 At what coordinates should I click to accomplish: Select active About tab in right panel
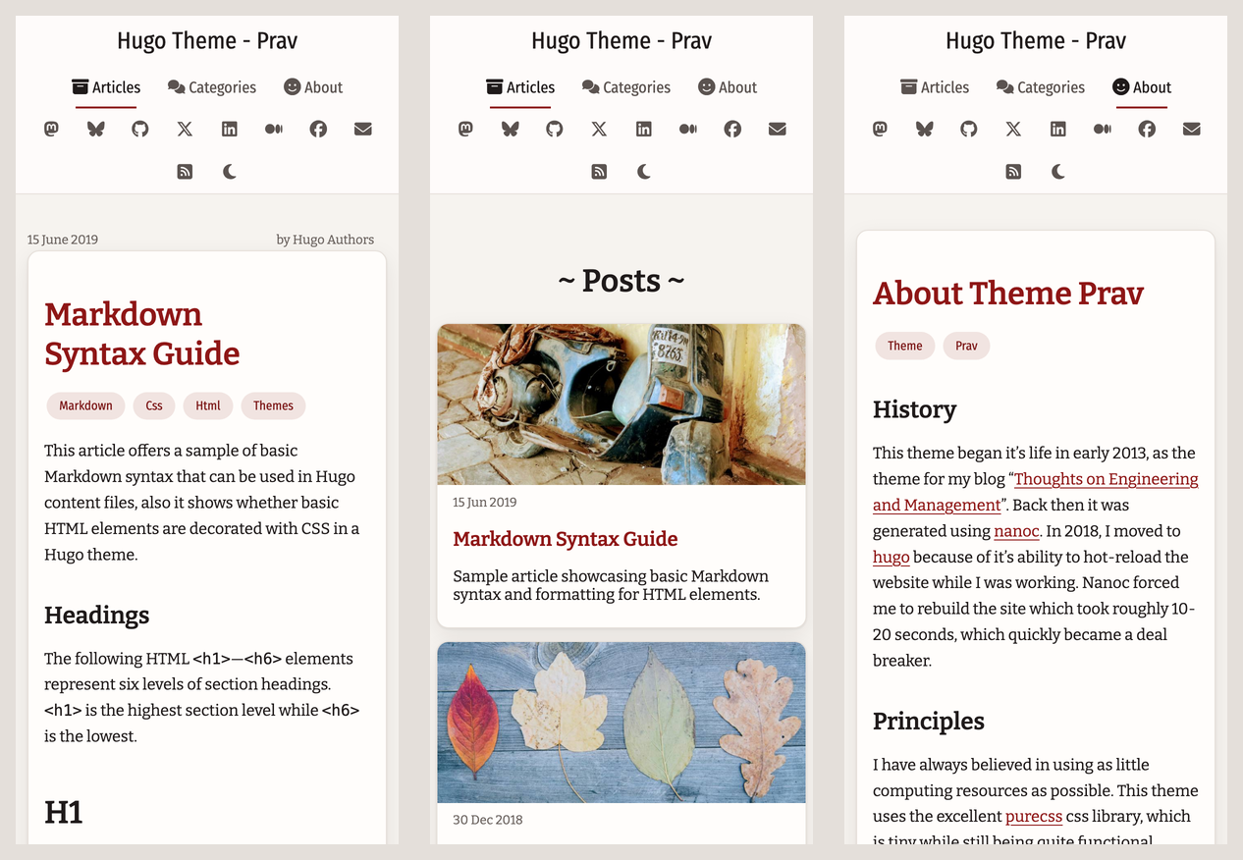click(x=1142, y=87)
